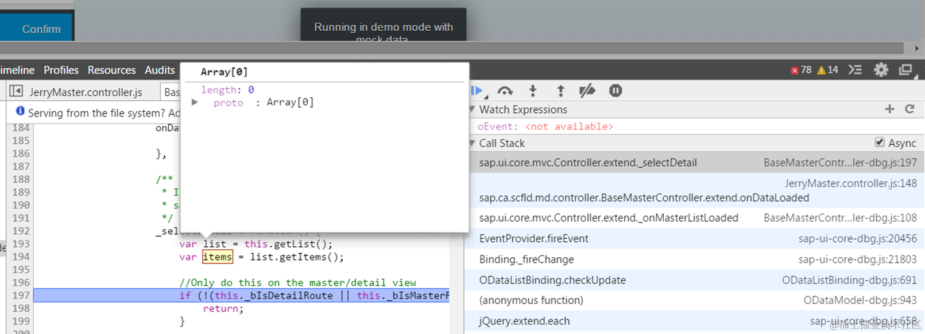This screenshot has width=925, height=334.
Task: Open the Profiles panel tab
Action: coord(61,70)
